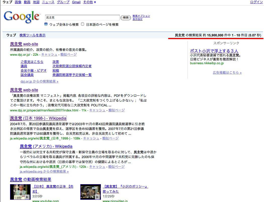The height and width of the screenshot is (202, 264).
Task: Click the 小沢のポリシー video thumbnail
Action: pyautogui.click(x=91, y=192)
